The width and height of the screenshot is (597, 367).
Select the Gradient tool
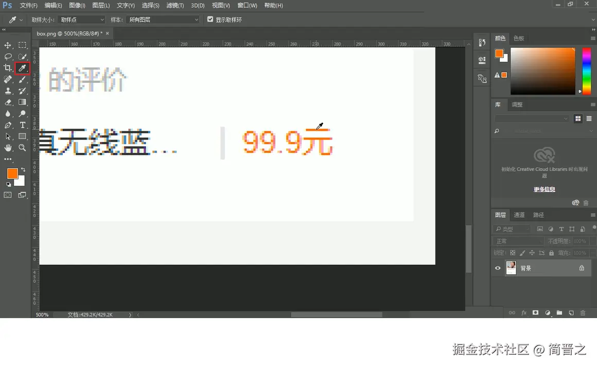(x=23, y=102)
